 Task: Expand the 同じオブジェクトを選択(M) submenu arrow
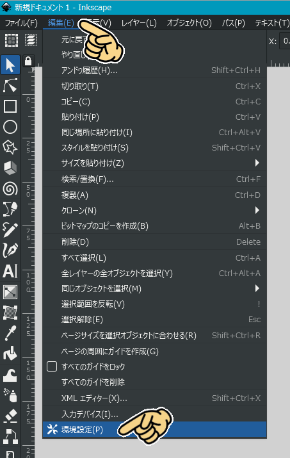(257, 289)
